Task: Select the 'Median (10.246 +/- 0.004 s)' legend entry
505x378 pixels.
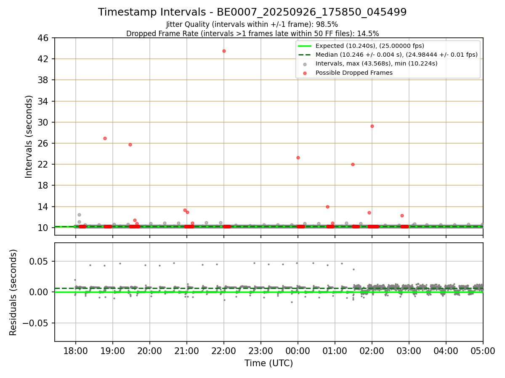Action: pyautogui.click(x=388, y=55)
